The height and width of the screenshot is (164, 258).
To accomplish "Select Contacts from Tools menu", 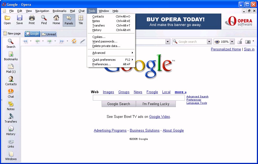I will (x=111, y=16).
